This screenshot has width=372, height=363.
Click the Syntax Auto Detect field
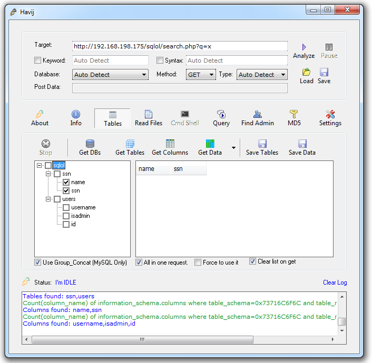[237, 60]
